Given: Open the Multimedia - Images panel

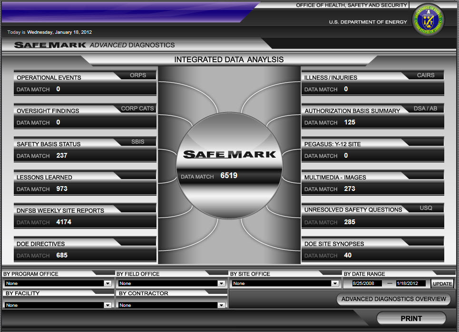Looking at the screenshot, I should coord(372,183).
